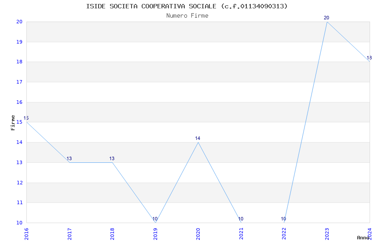Click the data value 10 at 2022
374x242 pixels.
pyautogui.click(x=283, y=219)
